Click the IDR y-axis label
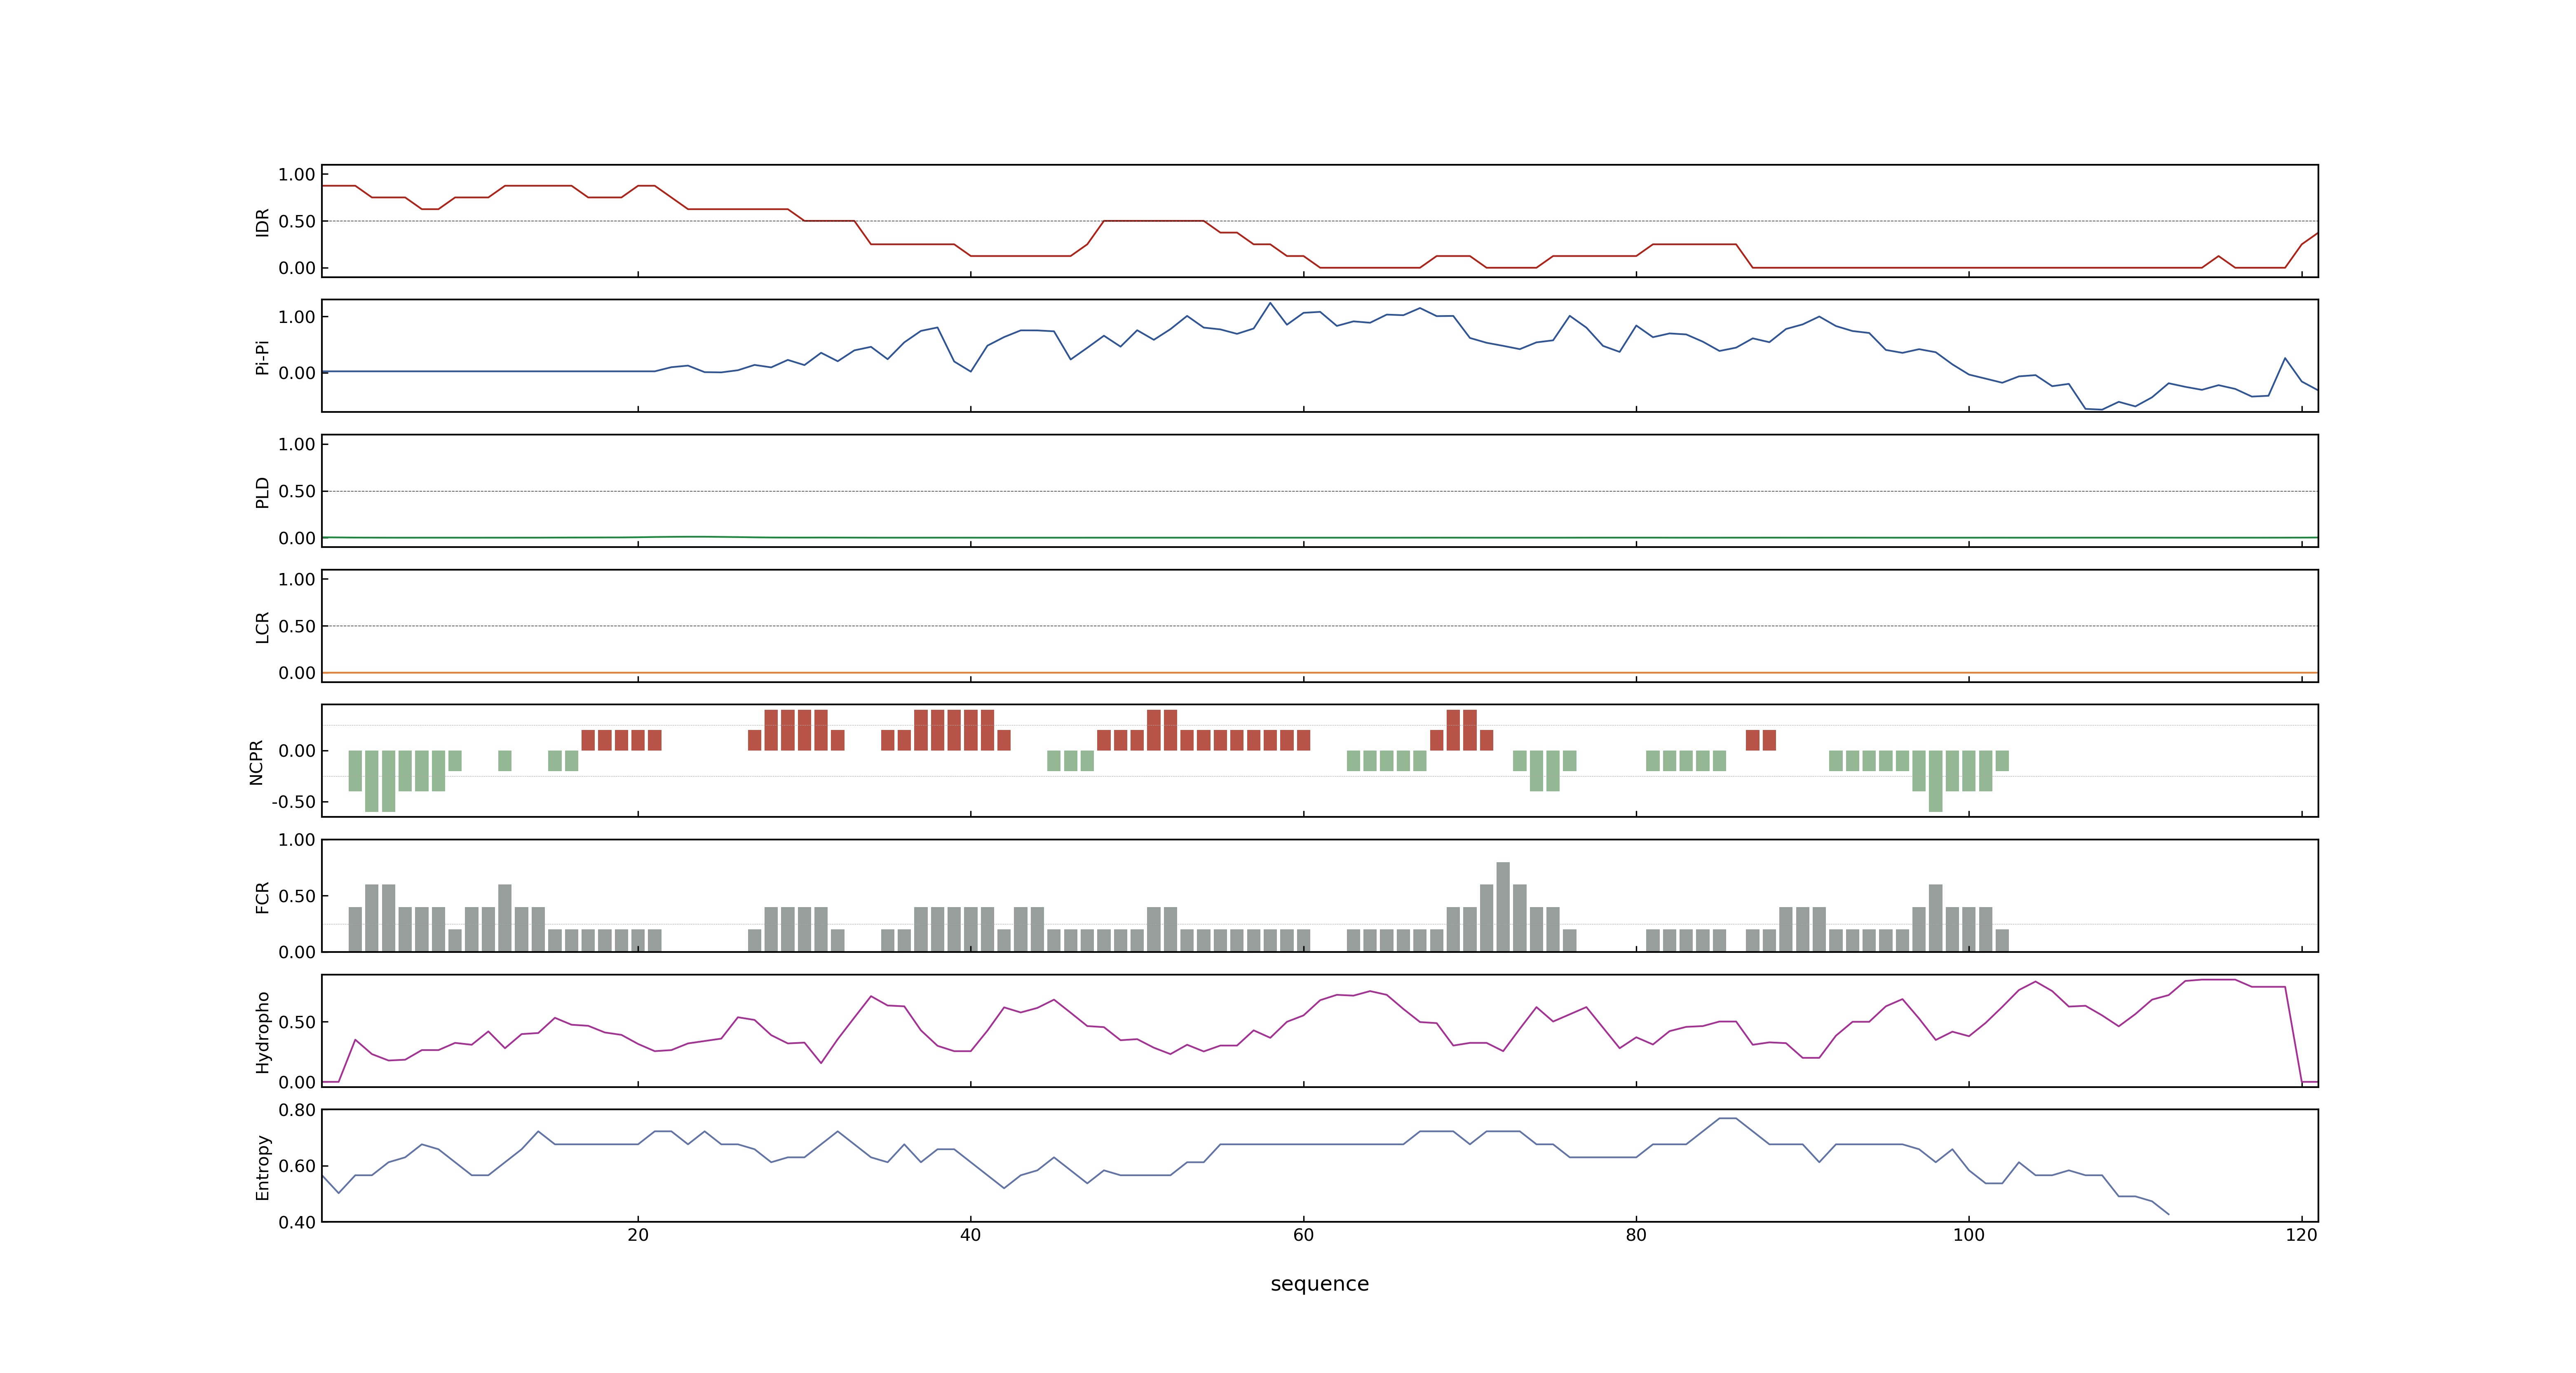 pos(262,222)
